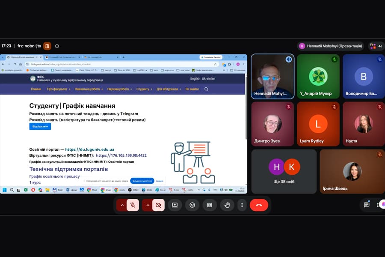Viewport: 385px width, 257px height.
Task: Bookmark the page with the star icon
Action: [x=215, y=64]
